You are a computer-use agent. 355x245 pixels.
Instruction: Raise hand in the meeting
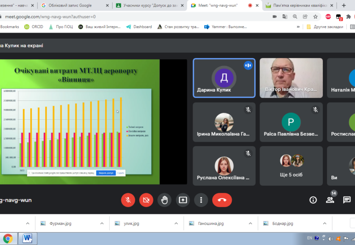(164, 200)
